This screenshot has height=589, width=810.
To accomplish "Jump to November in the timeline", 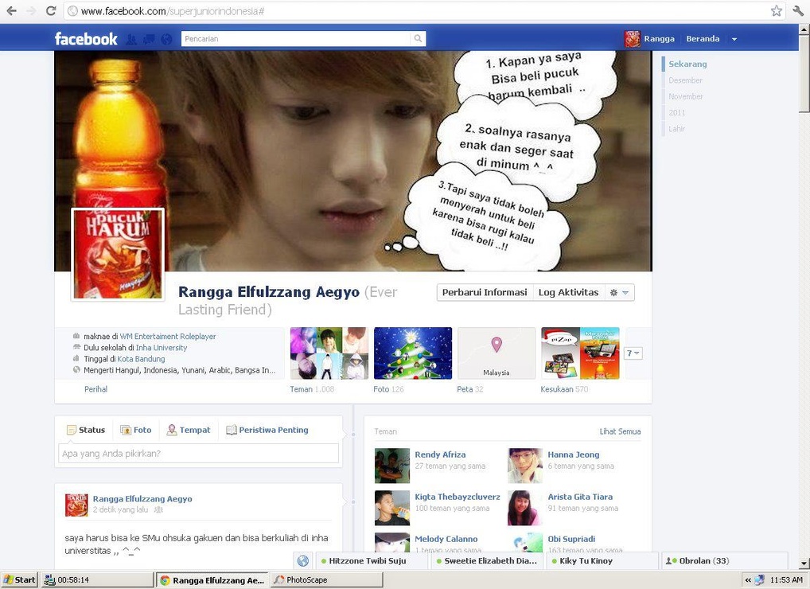I will pos(686,96).
